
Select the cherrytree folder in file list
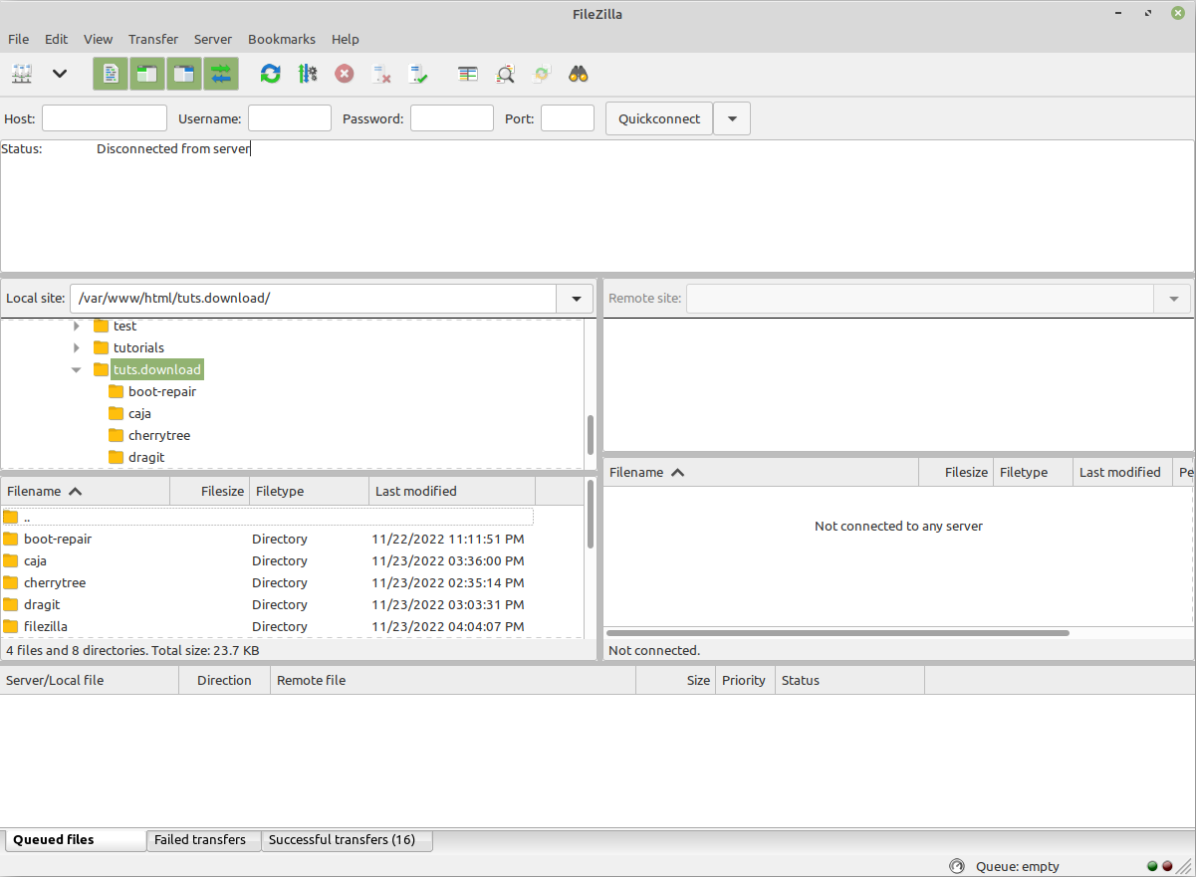pyautogui.click(x=55, y=583)
